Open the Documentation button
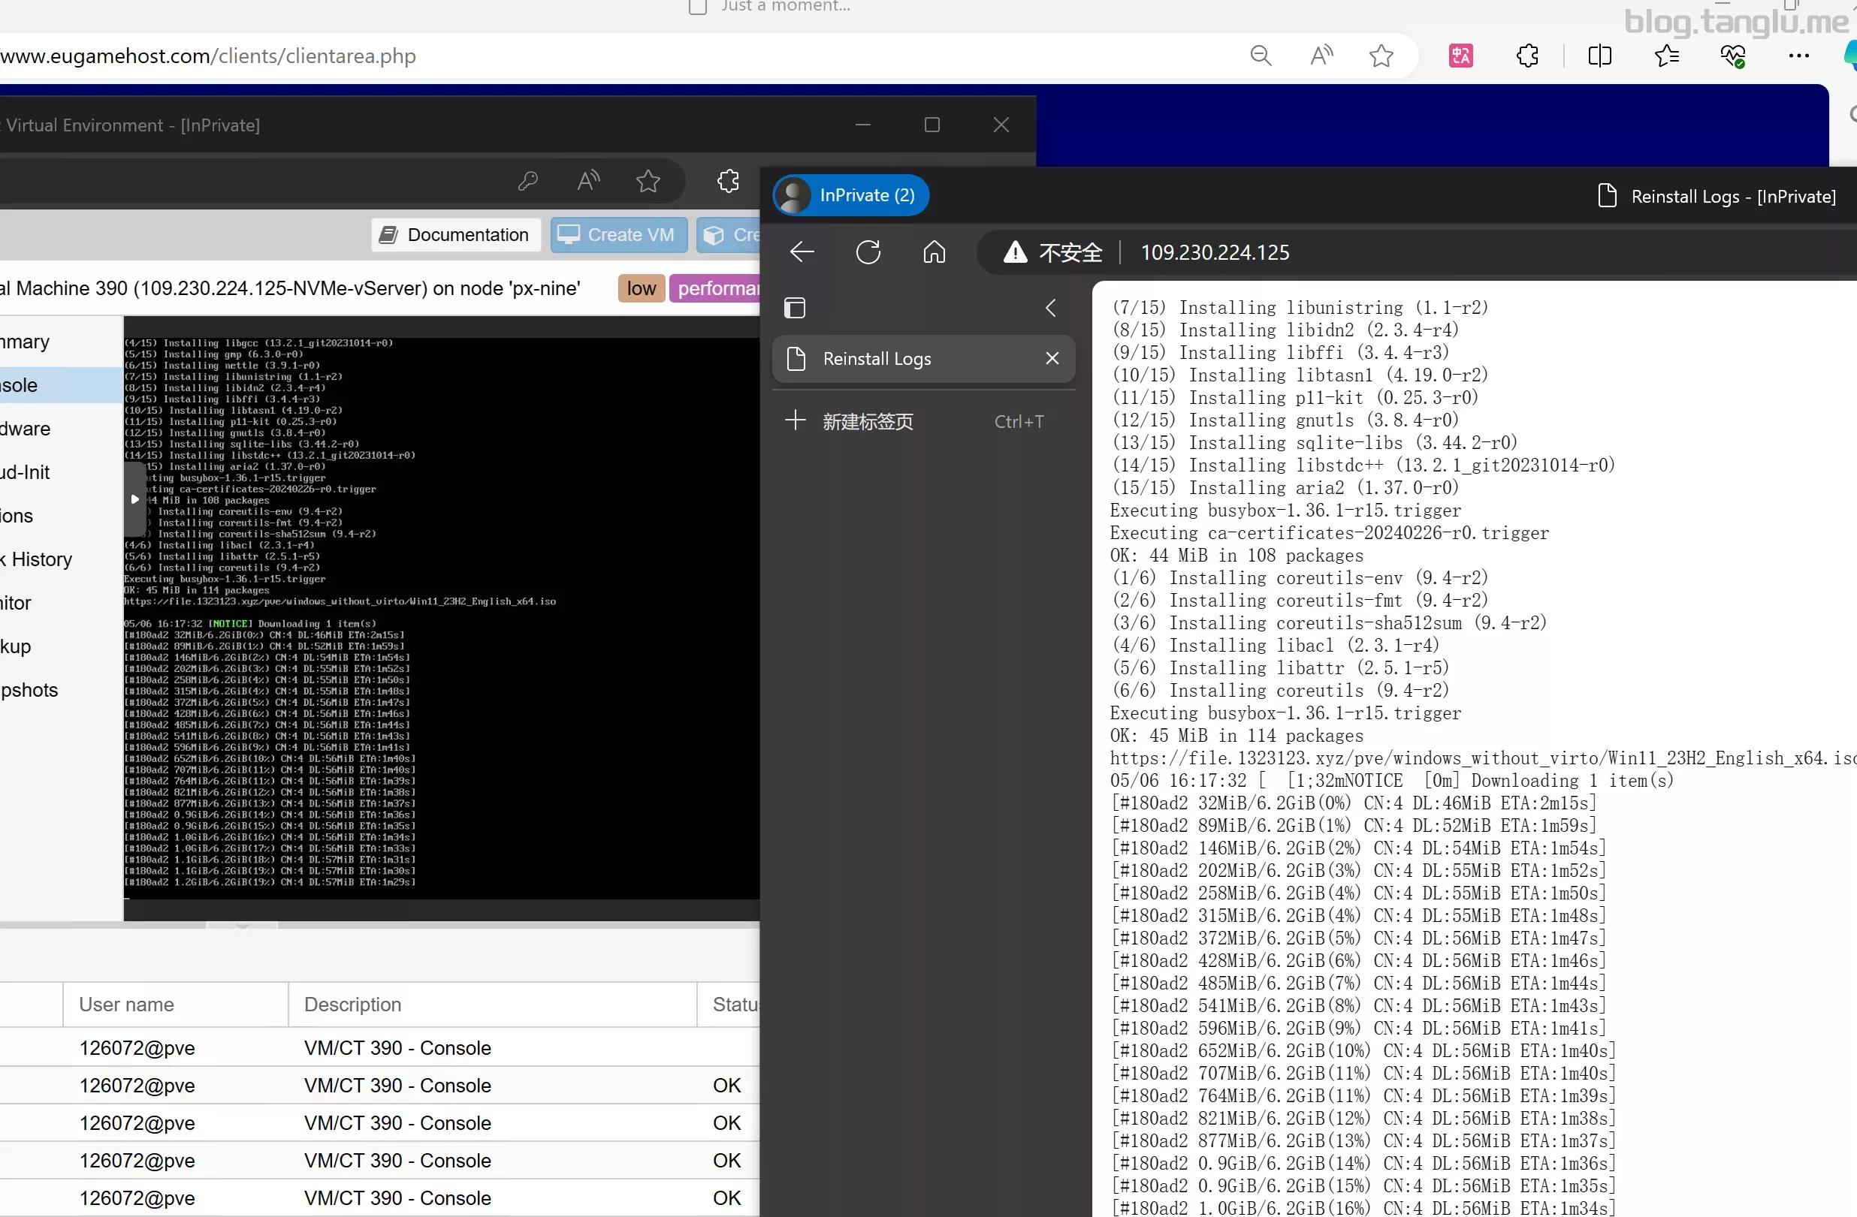1857x1217 pixels. pyautogui.click(x=455, y=235)
